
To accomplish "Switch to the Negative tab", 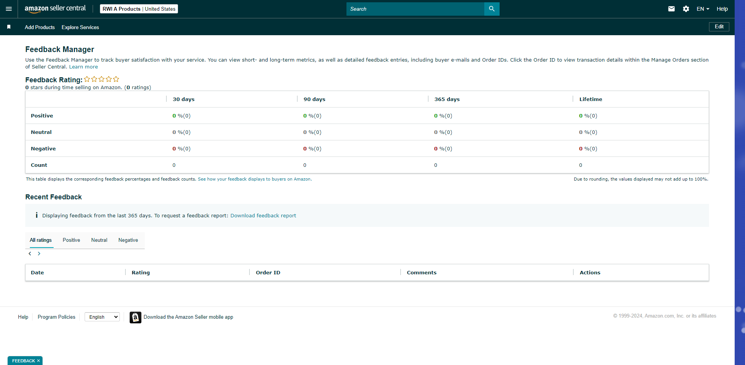I will click(x=128, y=240).
